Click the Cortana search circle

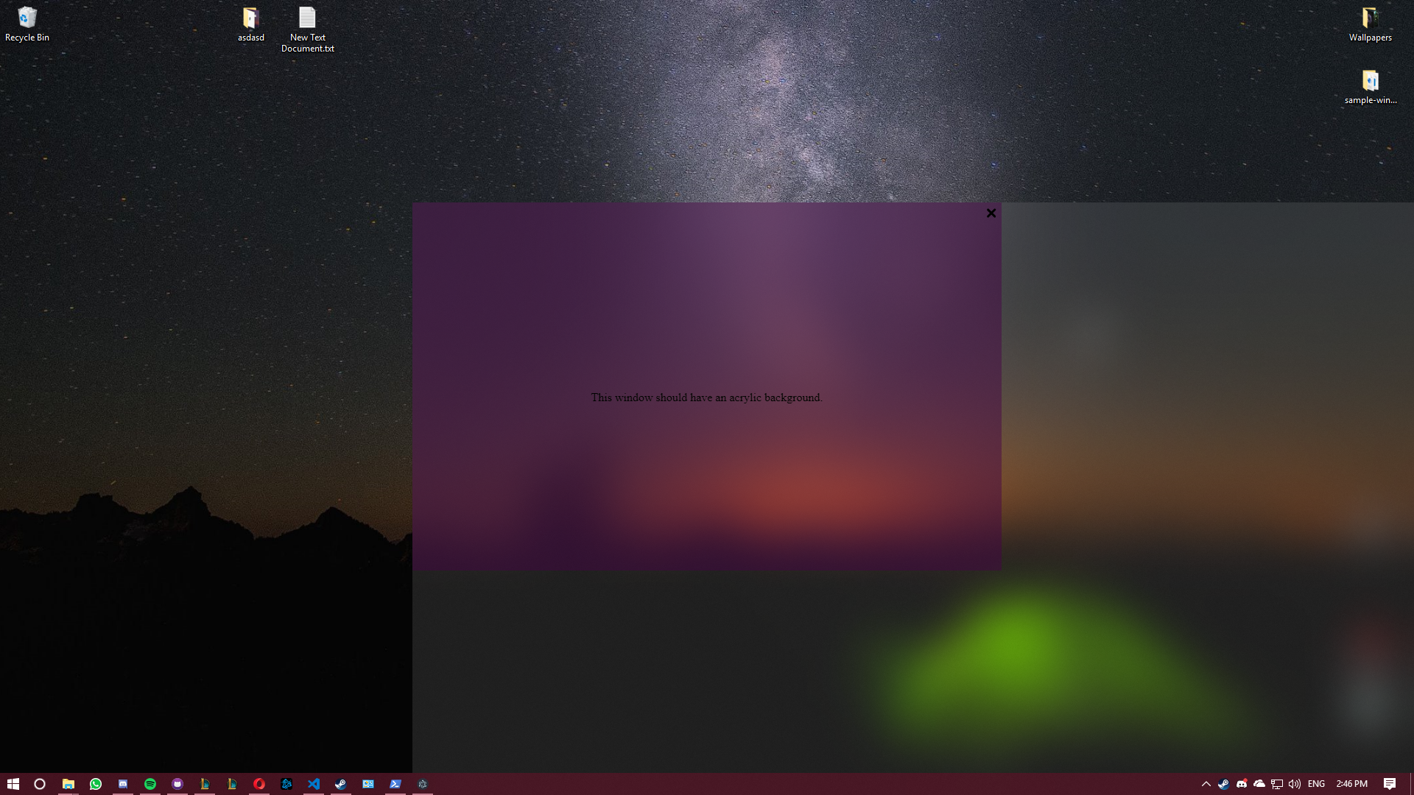tap(40, 784)
